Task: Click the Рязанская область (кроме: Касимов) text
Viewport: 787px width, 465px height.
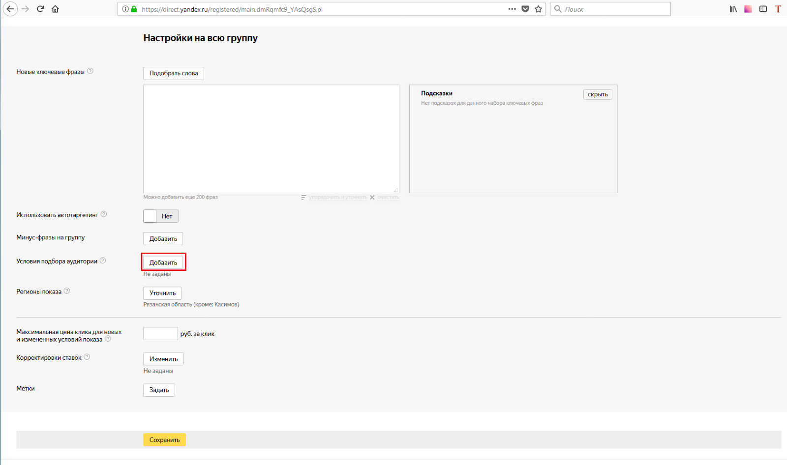Action: coord(191,304)
